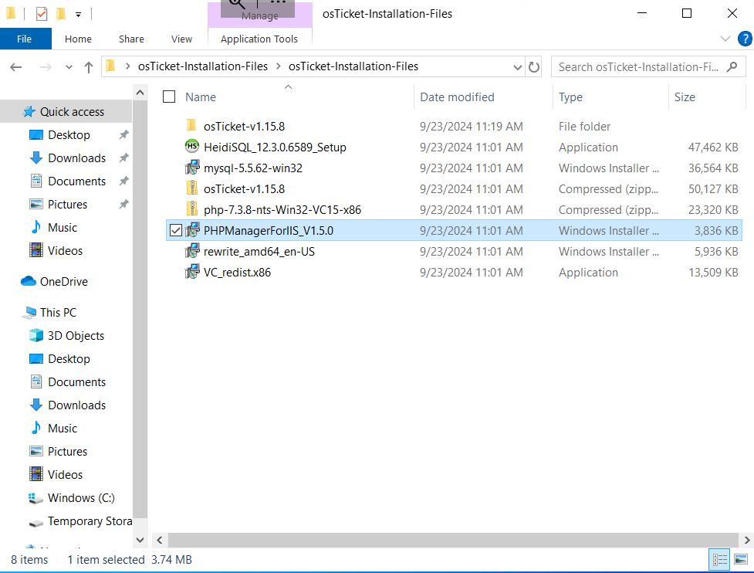Open Temporary Storage drive
The image size is (754, 573).
click(x=90, y=521)
